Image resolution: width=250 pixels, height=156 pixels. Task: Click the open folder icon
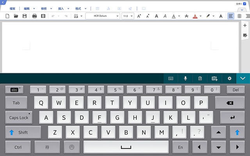(x=16, y=16)
